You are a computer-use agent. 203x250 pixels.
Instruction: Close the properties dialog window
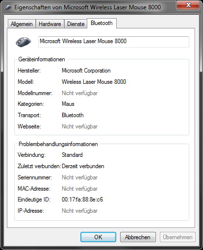pos(188,5)
